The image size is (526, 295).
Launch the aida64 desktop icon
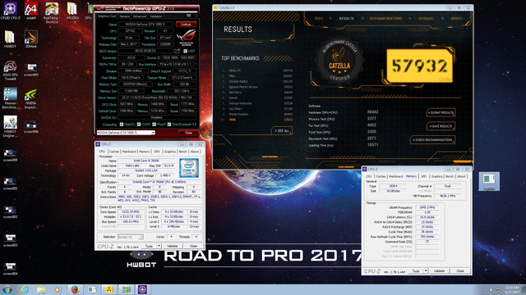31,11
